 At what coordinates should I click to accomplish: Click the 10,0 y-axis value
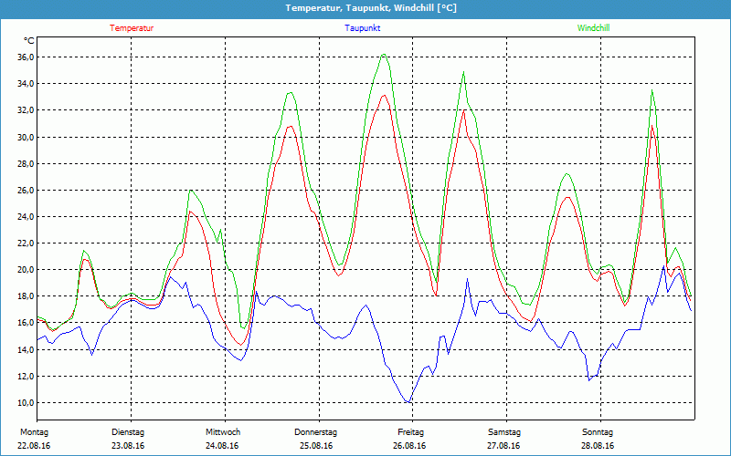(25, 403)
